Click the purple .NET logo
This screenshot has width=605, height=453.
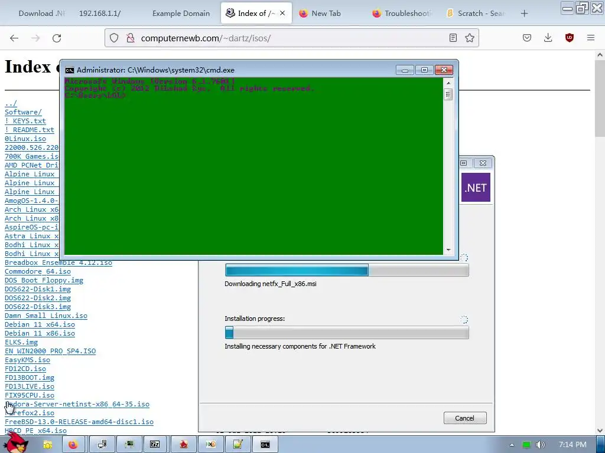(476, 187)
